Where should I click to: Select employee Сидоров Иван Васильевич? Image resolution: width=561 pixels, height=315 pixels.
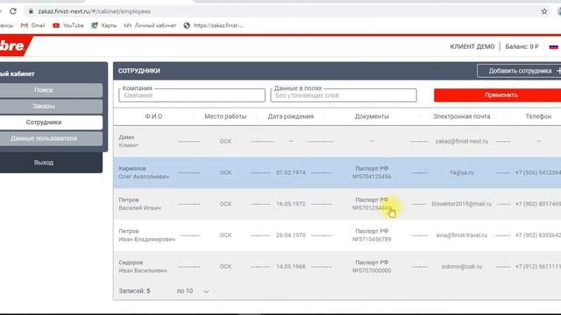337,267
